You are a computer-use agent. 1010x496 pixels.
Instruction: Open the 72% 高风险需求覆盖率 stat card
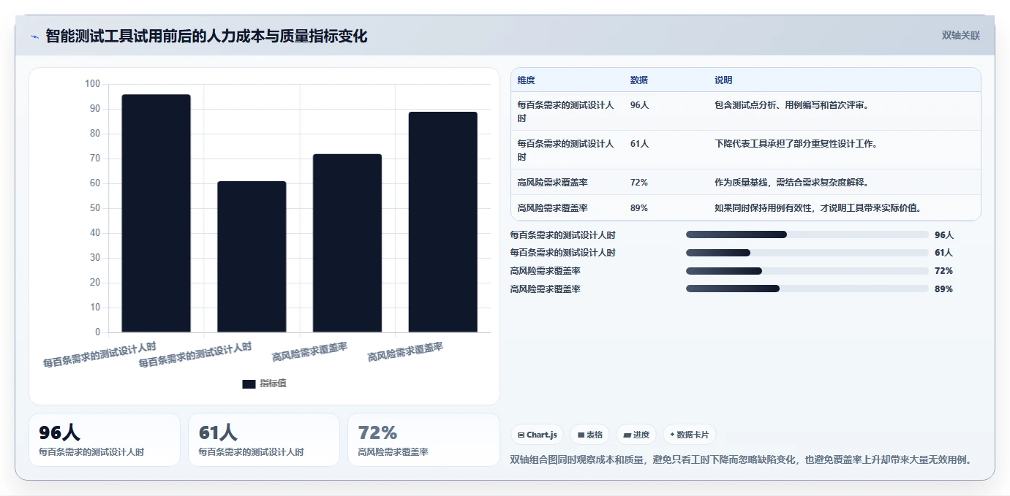pos(423,440)
